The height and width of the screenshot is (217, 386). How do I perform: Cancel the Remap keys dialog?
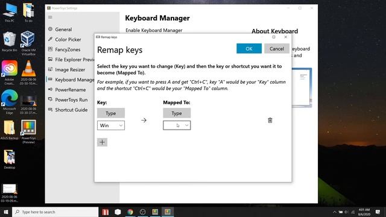tap(277, 48)
